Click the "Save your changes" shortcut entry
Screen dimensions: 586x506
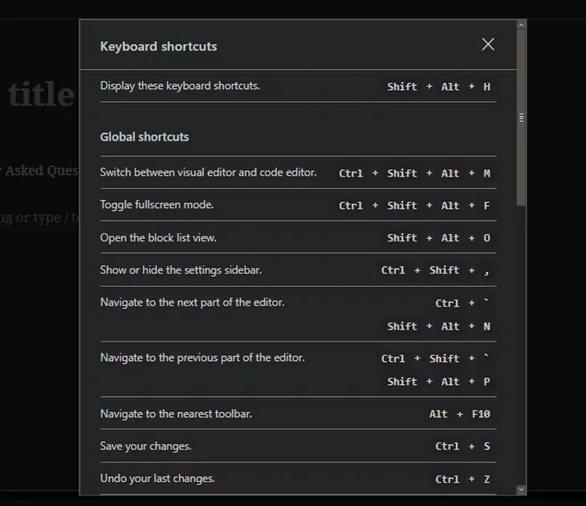tap(145, 446)
